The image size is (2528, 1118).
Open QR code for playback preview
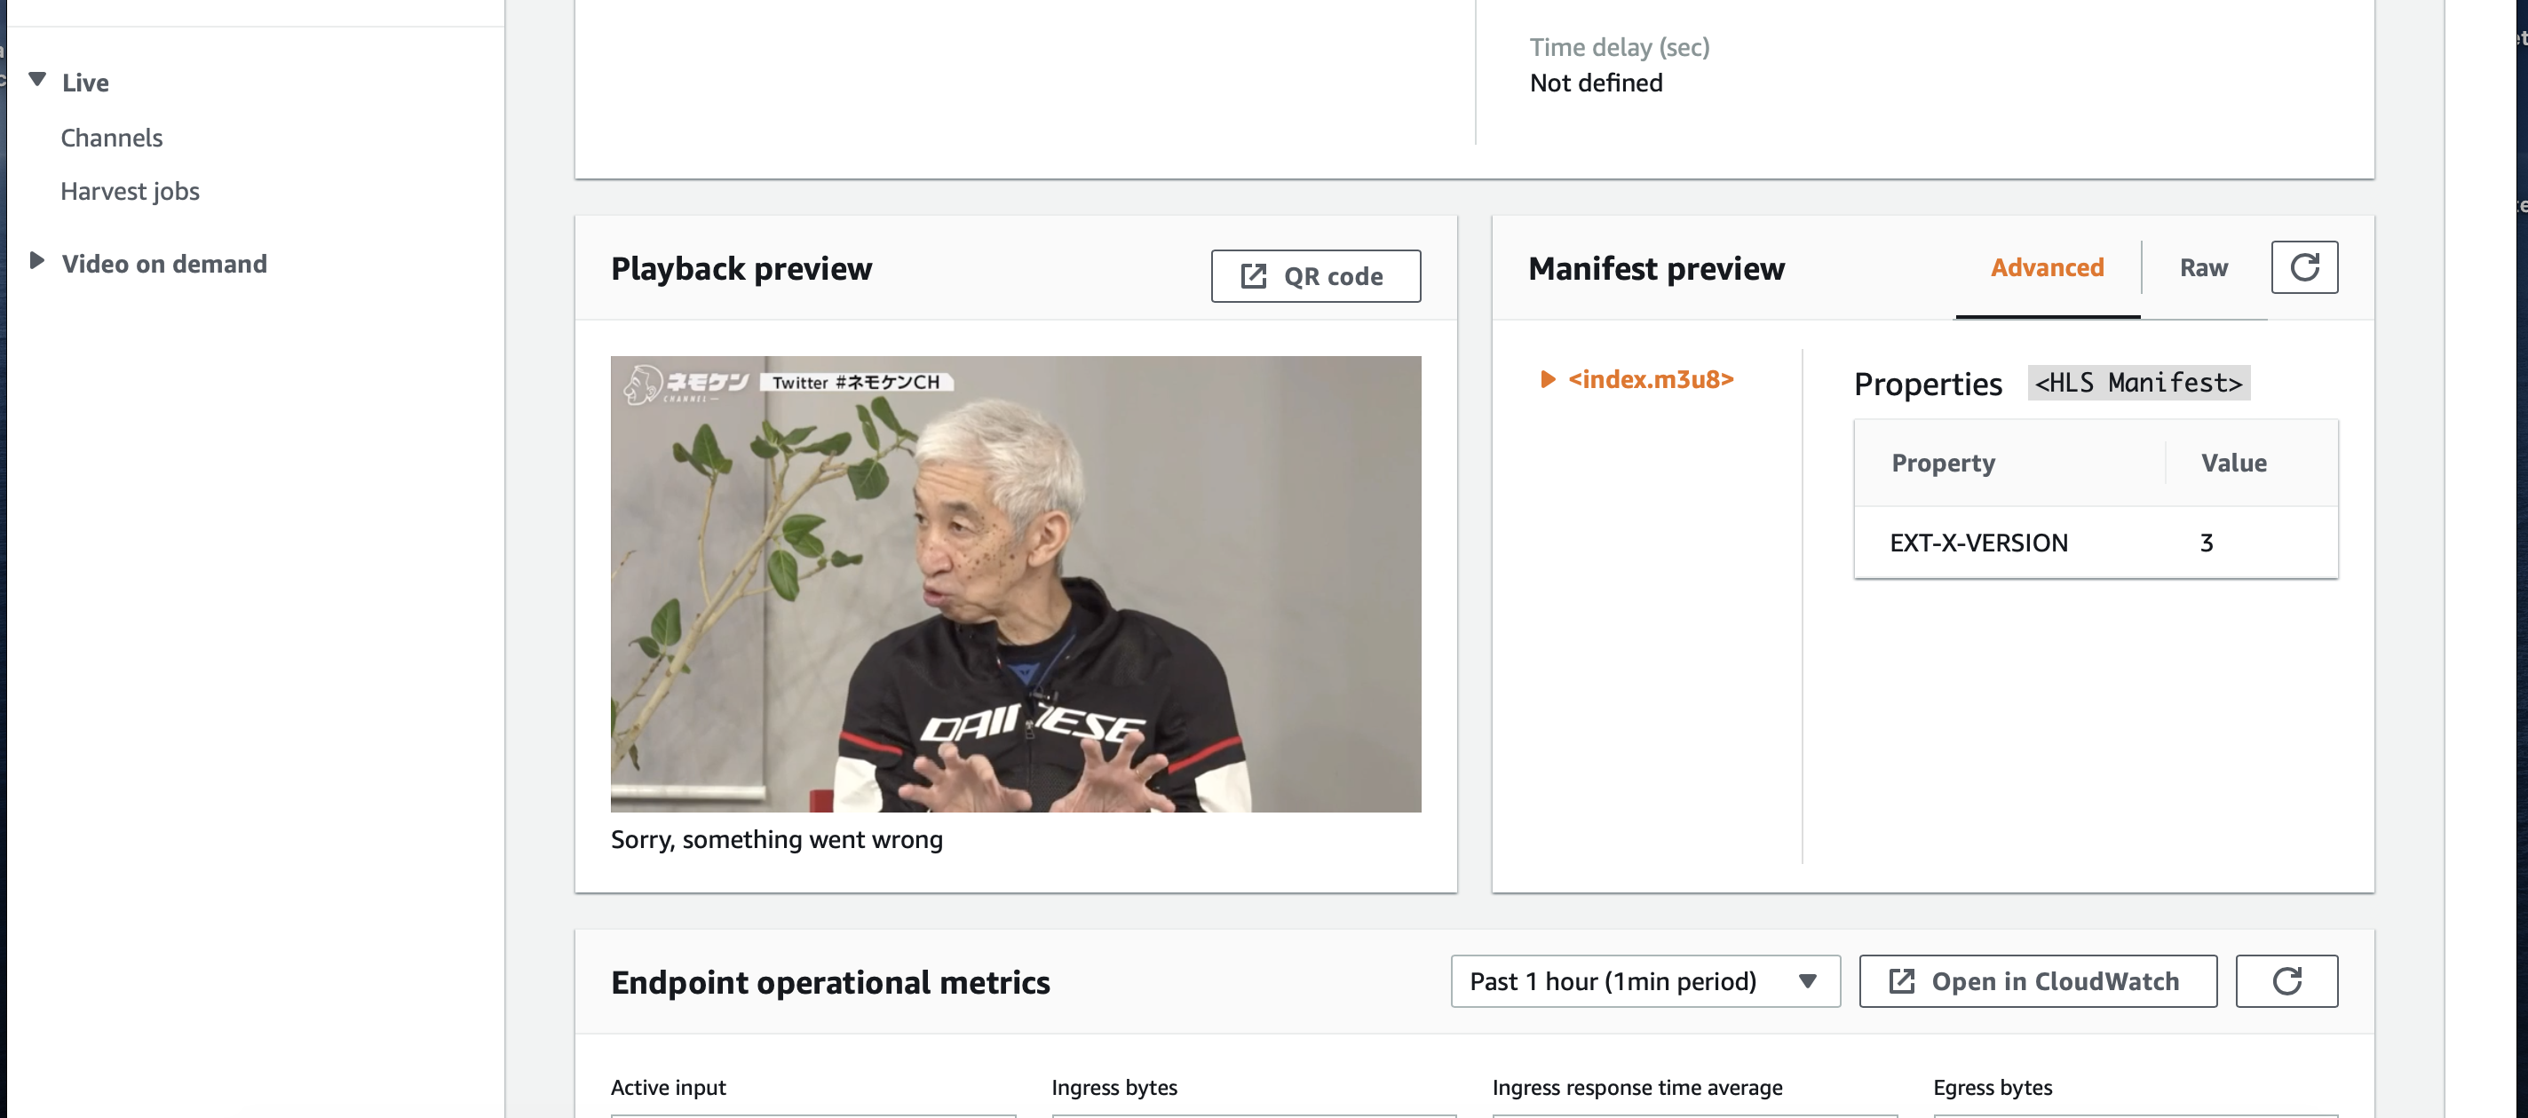(x=1314, y=274)
